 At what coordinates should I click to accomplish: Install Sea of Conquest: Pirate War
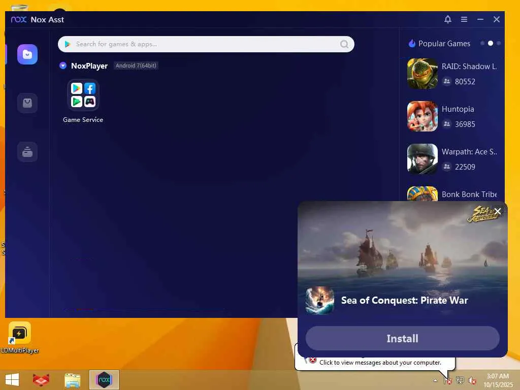402,338
